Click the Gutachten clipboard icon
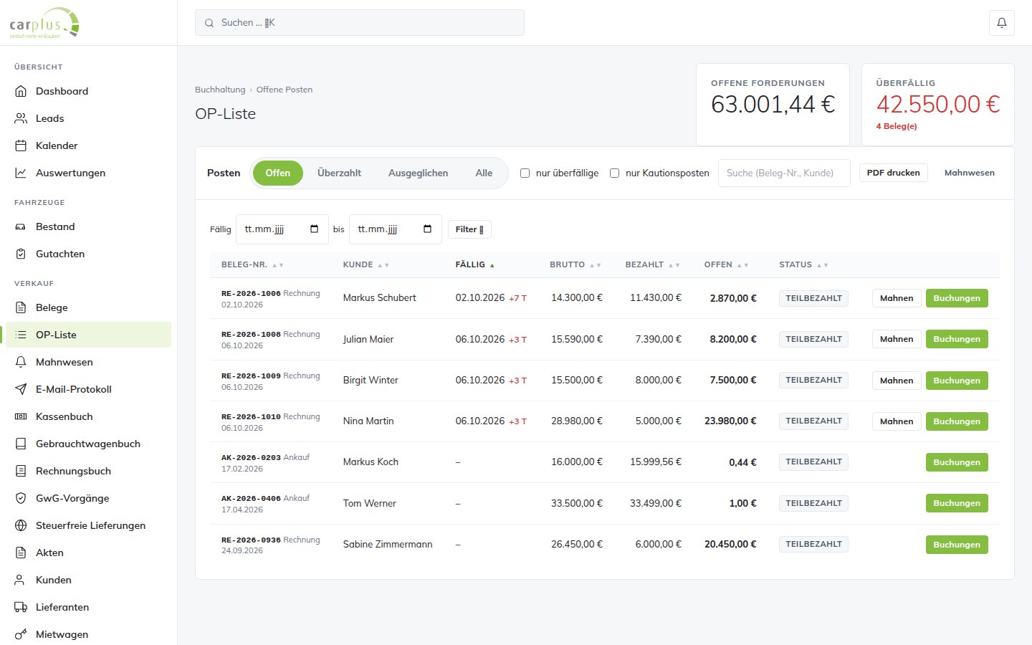Image resolution: width=1032 pixels, height=645 pixels. pos(21,254)
